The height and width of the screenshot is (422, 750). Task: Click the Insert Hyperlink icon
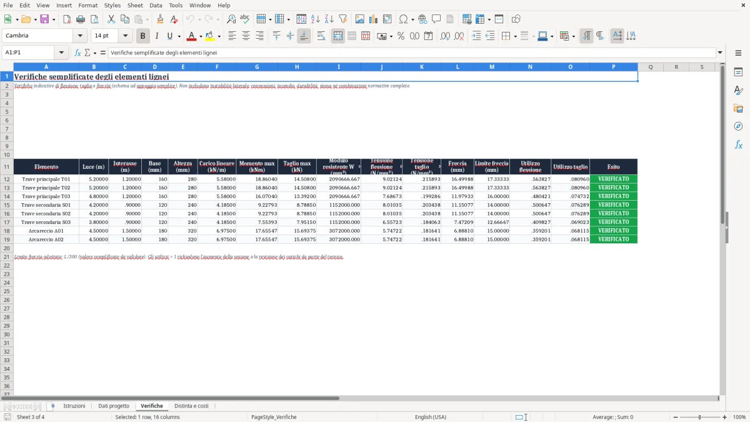point(422,19)
